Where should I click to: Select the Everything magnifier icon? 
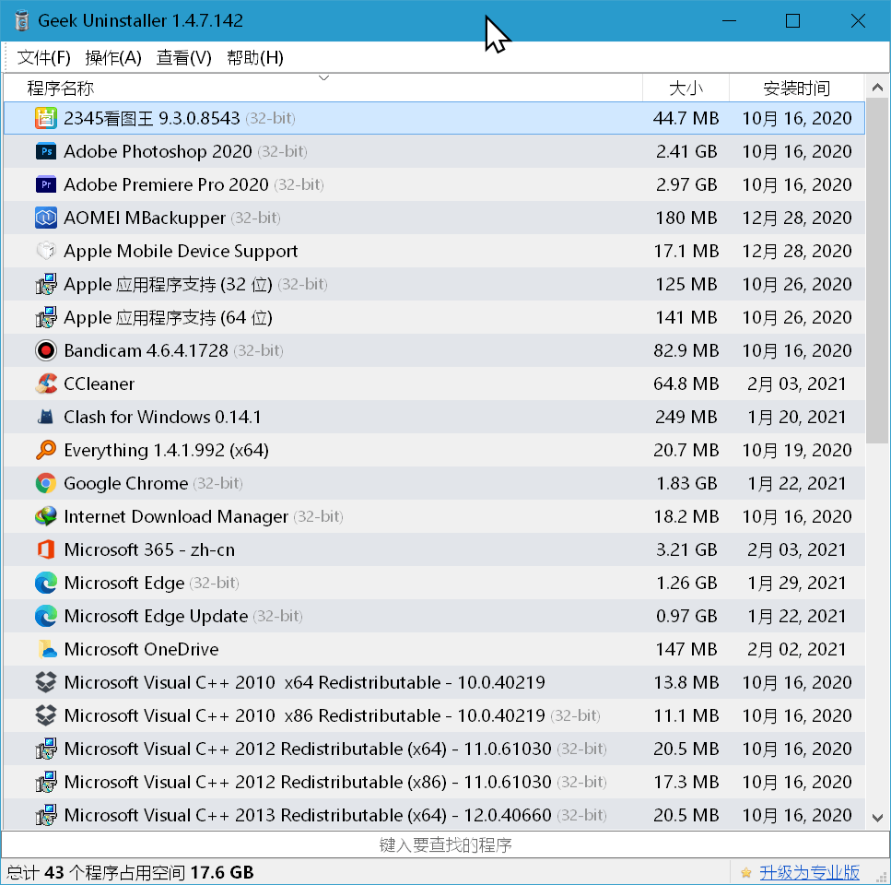click(x=46, y=450)
